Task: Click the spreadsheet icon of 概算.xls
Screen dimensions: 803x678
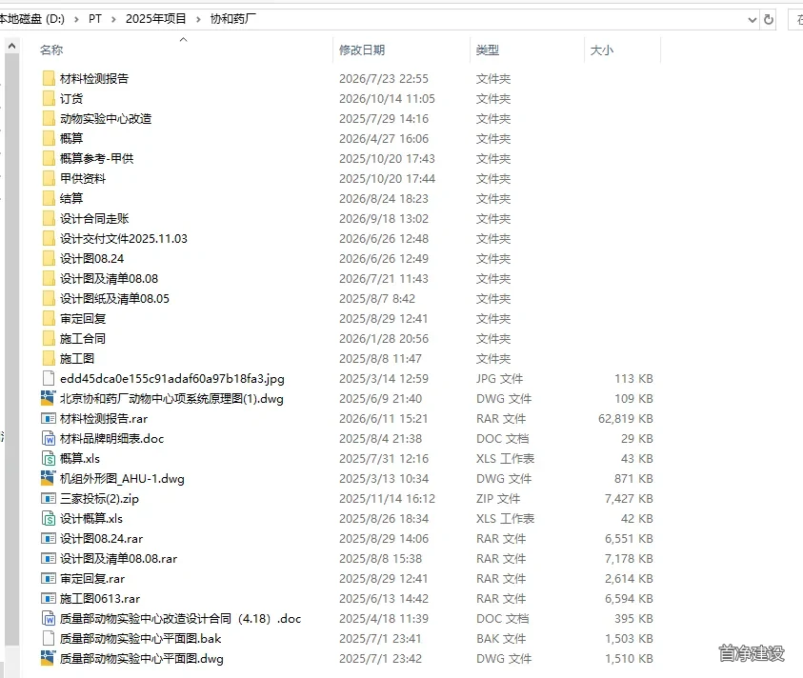Action: pyautogui.click(x=49, y=458)
